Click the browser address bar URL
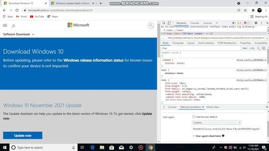Viewport: 269px width, 151px height. pyautogui.click(x=60, y=10)
